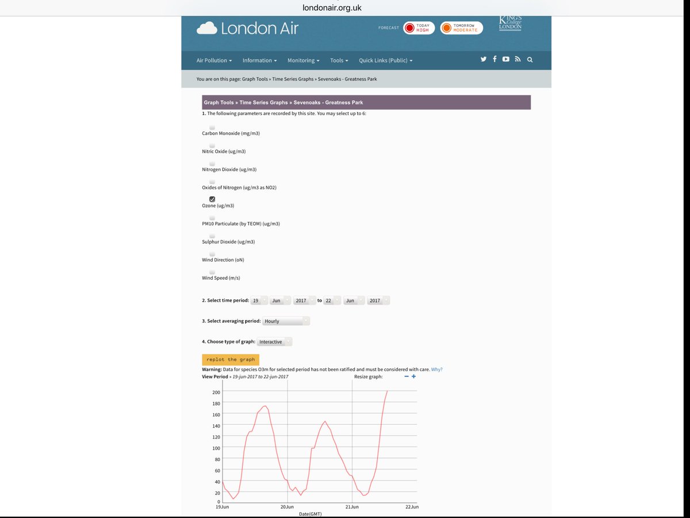This screenshot has width=690, height=518.
Task: Open the end year 2017 dropdown
Action: (x=379, y=300)
